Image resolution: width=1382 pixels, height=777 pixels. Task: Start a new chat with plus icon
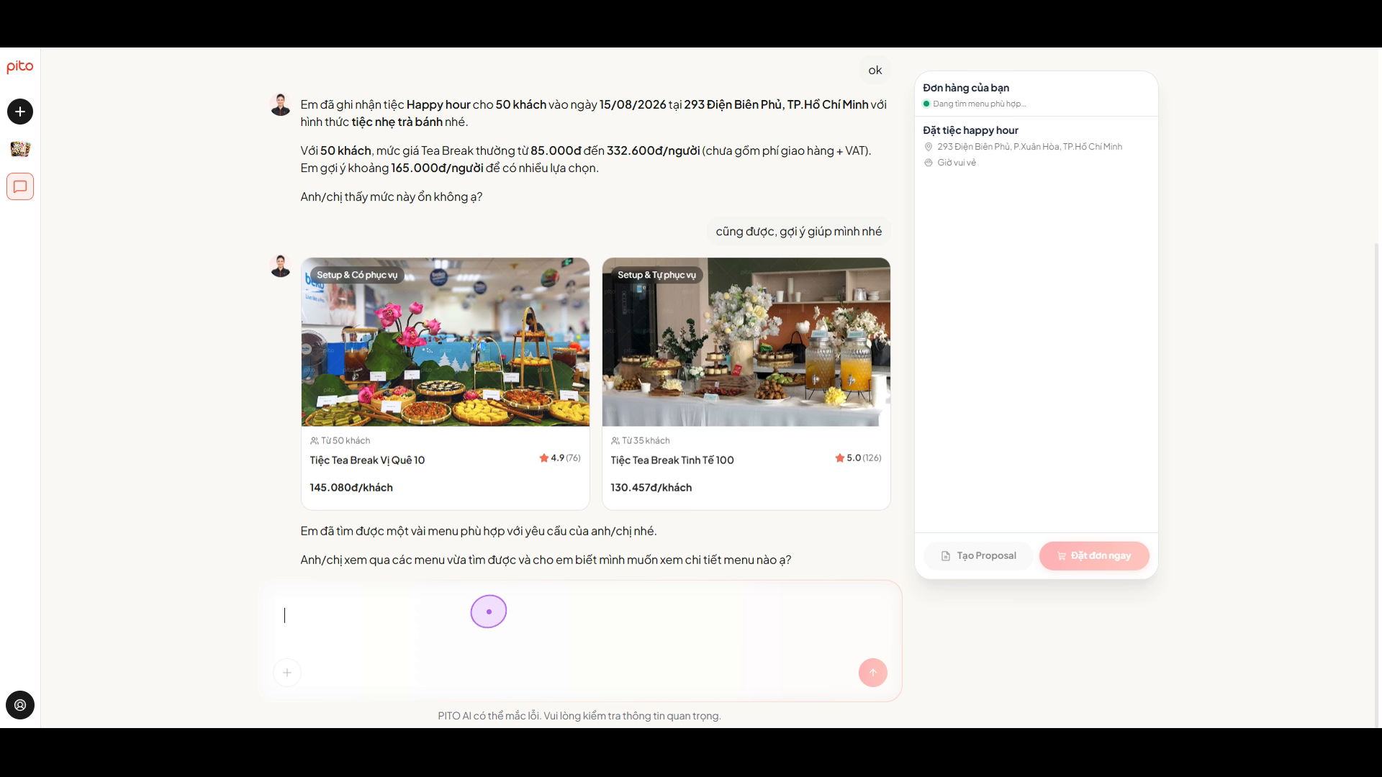(20, 112)
